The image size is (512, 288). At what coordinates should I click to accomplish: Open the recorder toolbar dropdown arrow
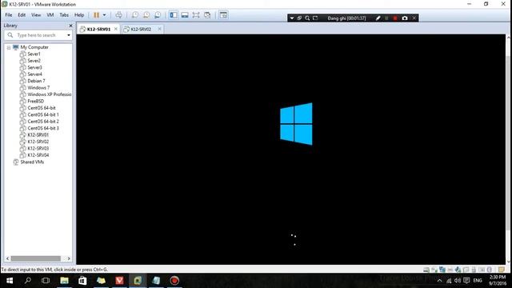click(291, 18)
